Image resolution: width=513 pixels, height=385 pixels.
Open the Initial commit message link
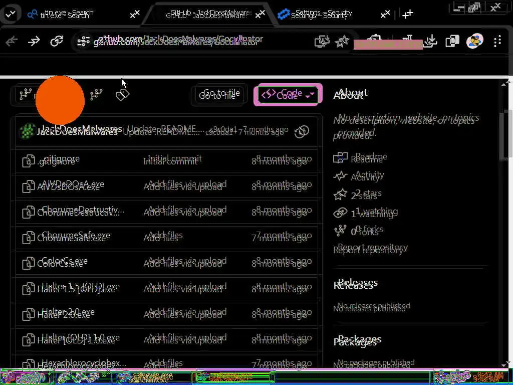pyautogui.click(x=172, y=160)
